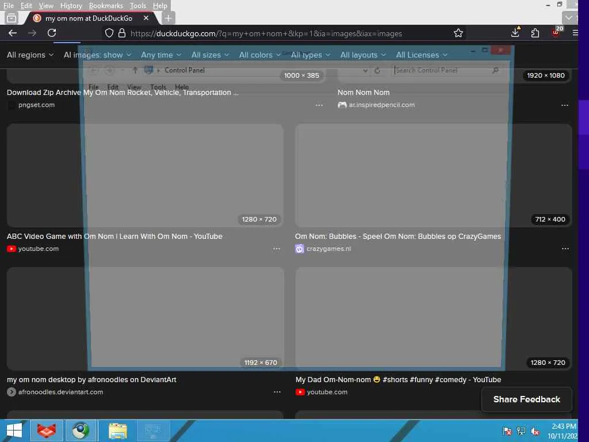Open the Firefox Bookmarks menu
589x442 pixels.
[106, 6]
